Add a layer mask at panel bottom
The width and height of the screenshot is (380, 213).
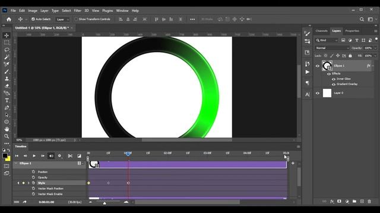[339, 201]
